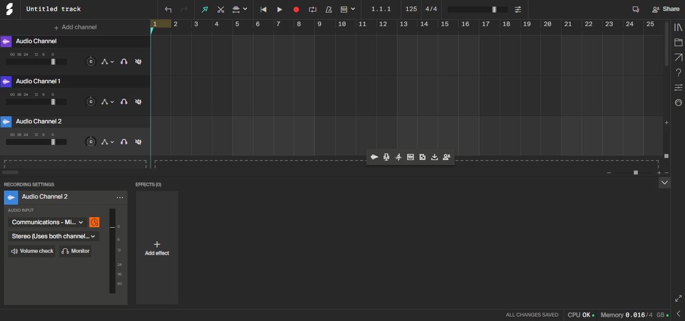
Task: Click the orange latency clock icon
Action: 94,222
